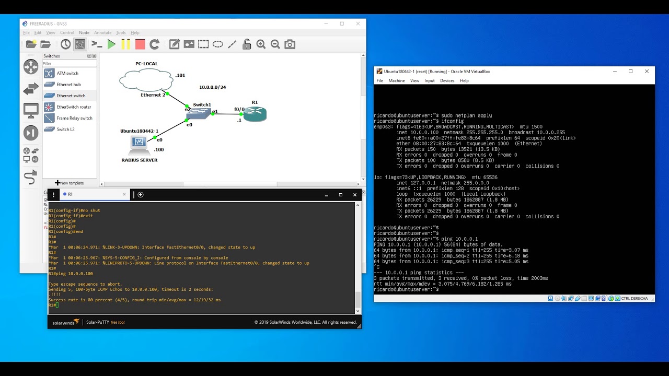The height and width of the screenshot is (376, 669).
Task: Undock the Switches panel float icon
Action: point(89,56)
